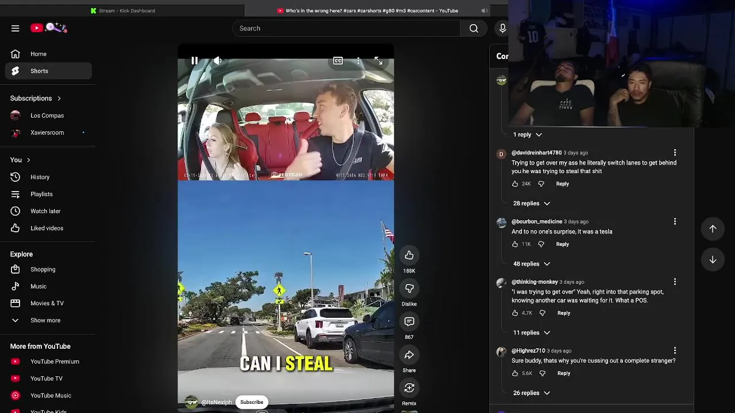735x413 pixels.
Task: Reply to bourbon_medicine's comment
Action: [x=562, y=244]
